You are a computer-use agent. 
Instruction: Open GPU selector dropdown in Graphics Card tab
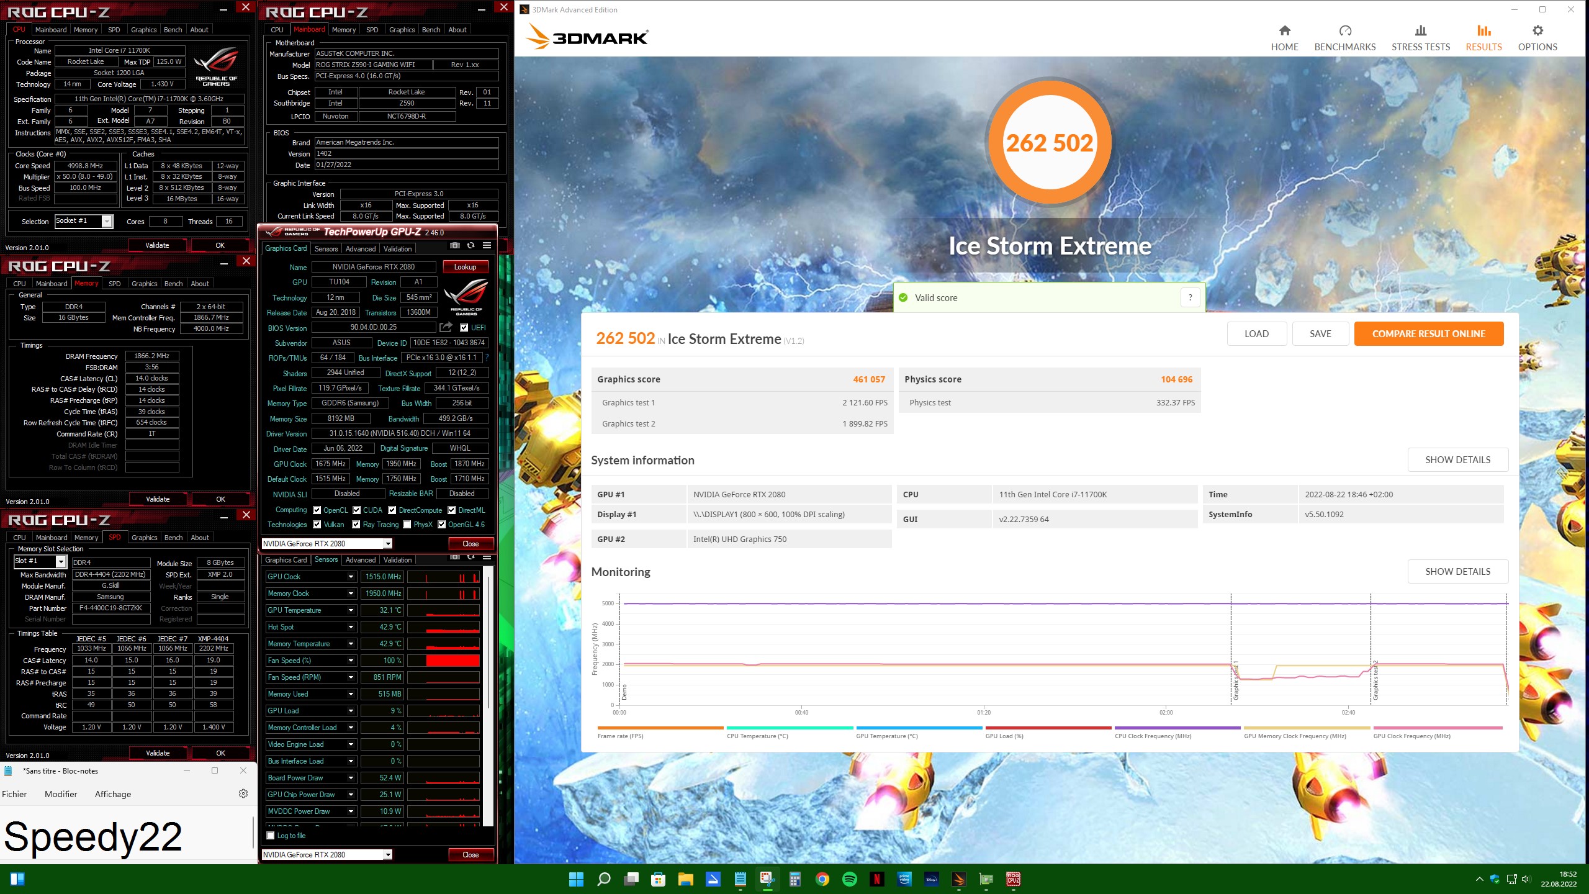coord(327,544)
